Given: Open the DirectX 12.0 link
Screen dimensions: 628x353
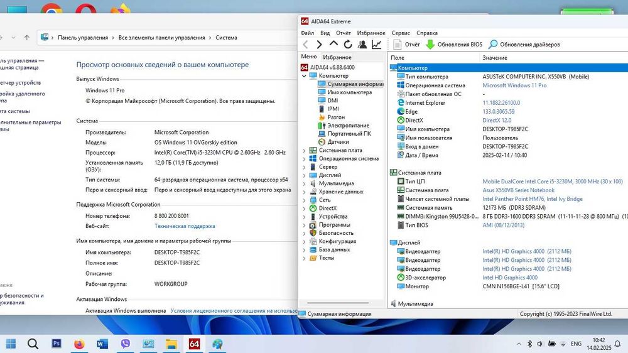Looking at the screenshot, I should (497, 120).
